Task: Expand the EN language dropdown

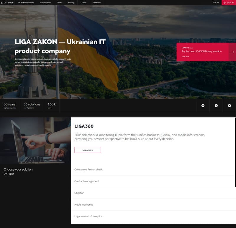Action: pyautogui.click(x=216, y=3)
